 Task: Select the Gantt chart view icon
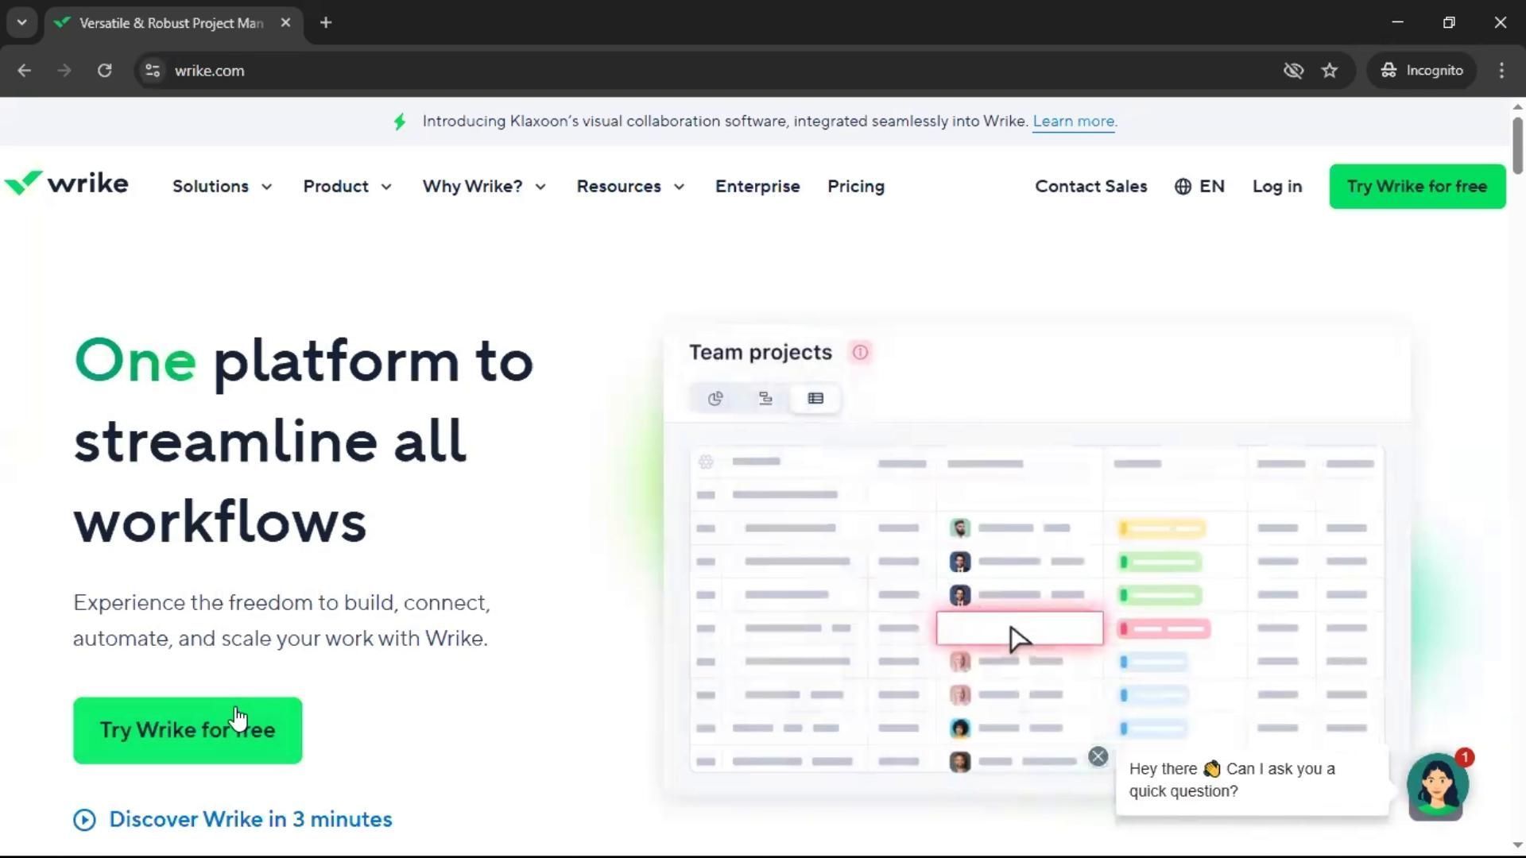[765, 399]
